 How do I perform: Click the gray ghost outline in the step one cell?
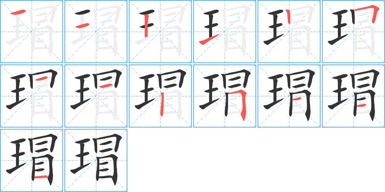click(x=32, y=30)
